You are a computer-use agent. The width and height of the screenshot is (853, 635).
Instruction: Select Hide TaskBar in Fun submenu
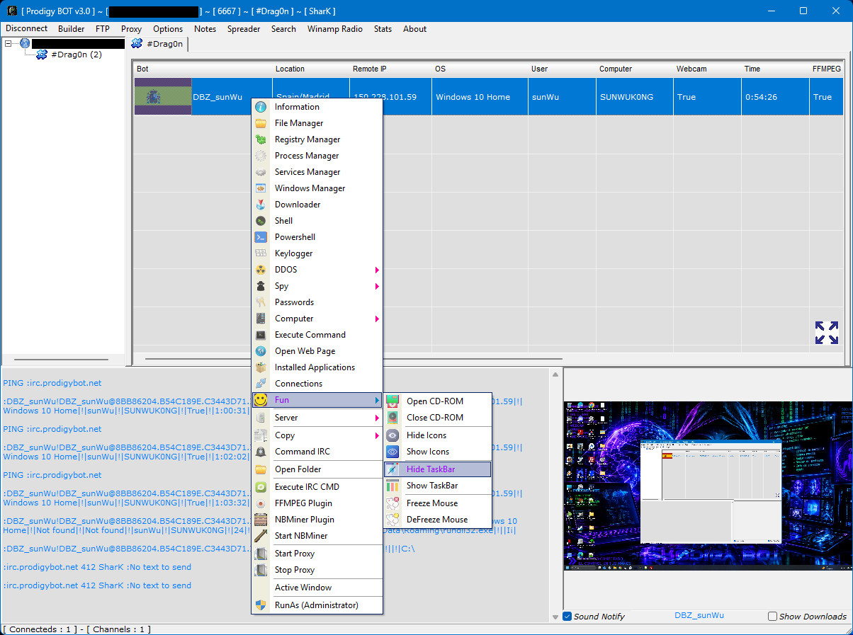click(437, 469)
